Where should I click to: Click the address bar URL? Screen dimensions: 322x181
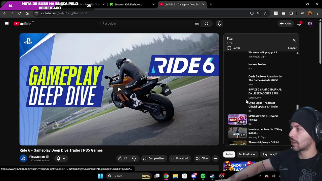(64, 13)
